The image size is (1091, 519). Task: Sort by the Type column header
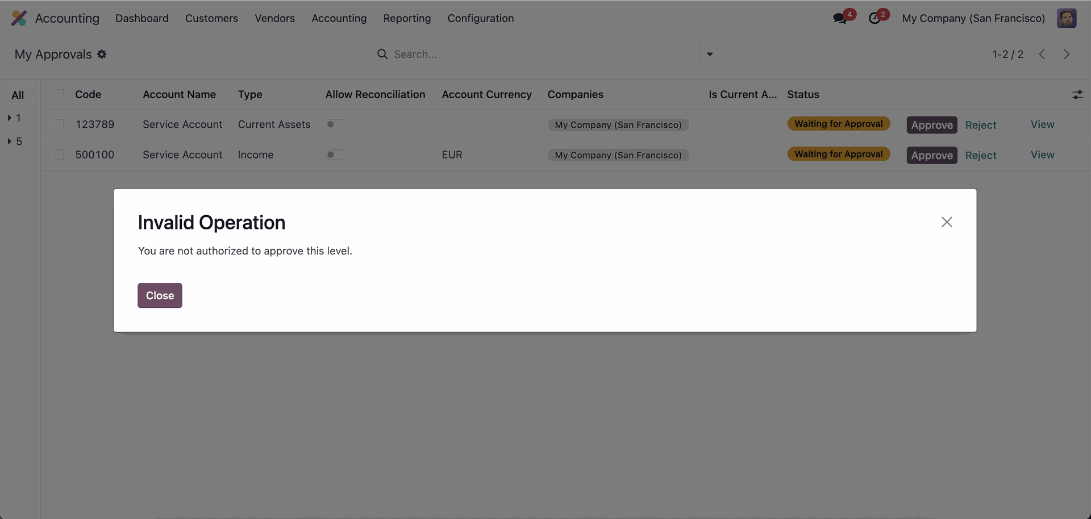[x=250, y=94]
